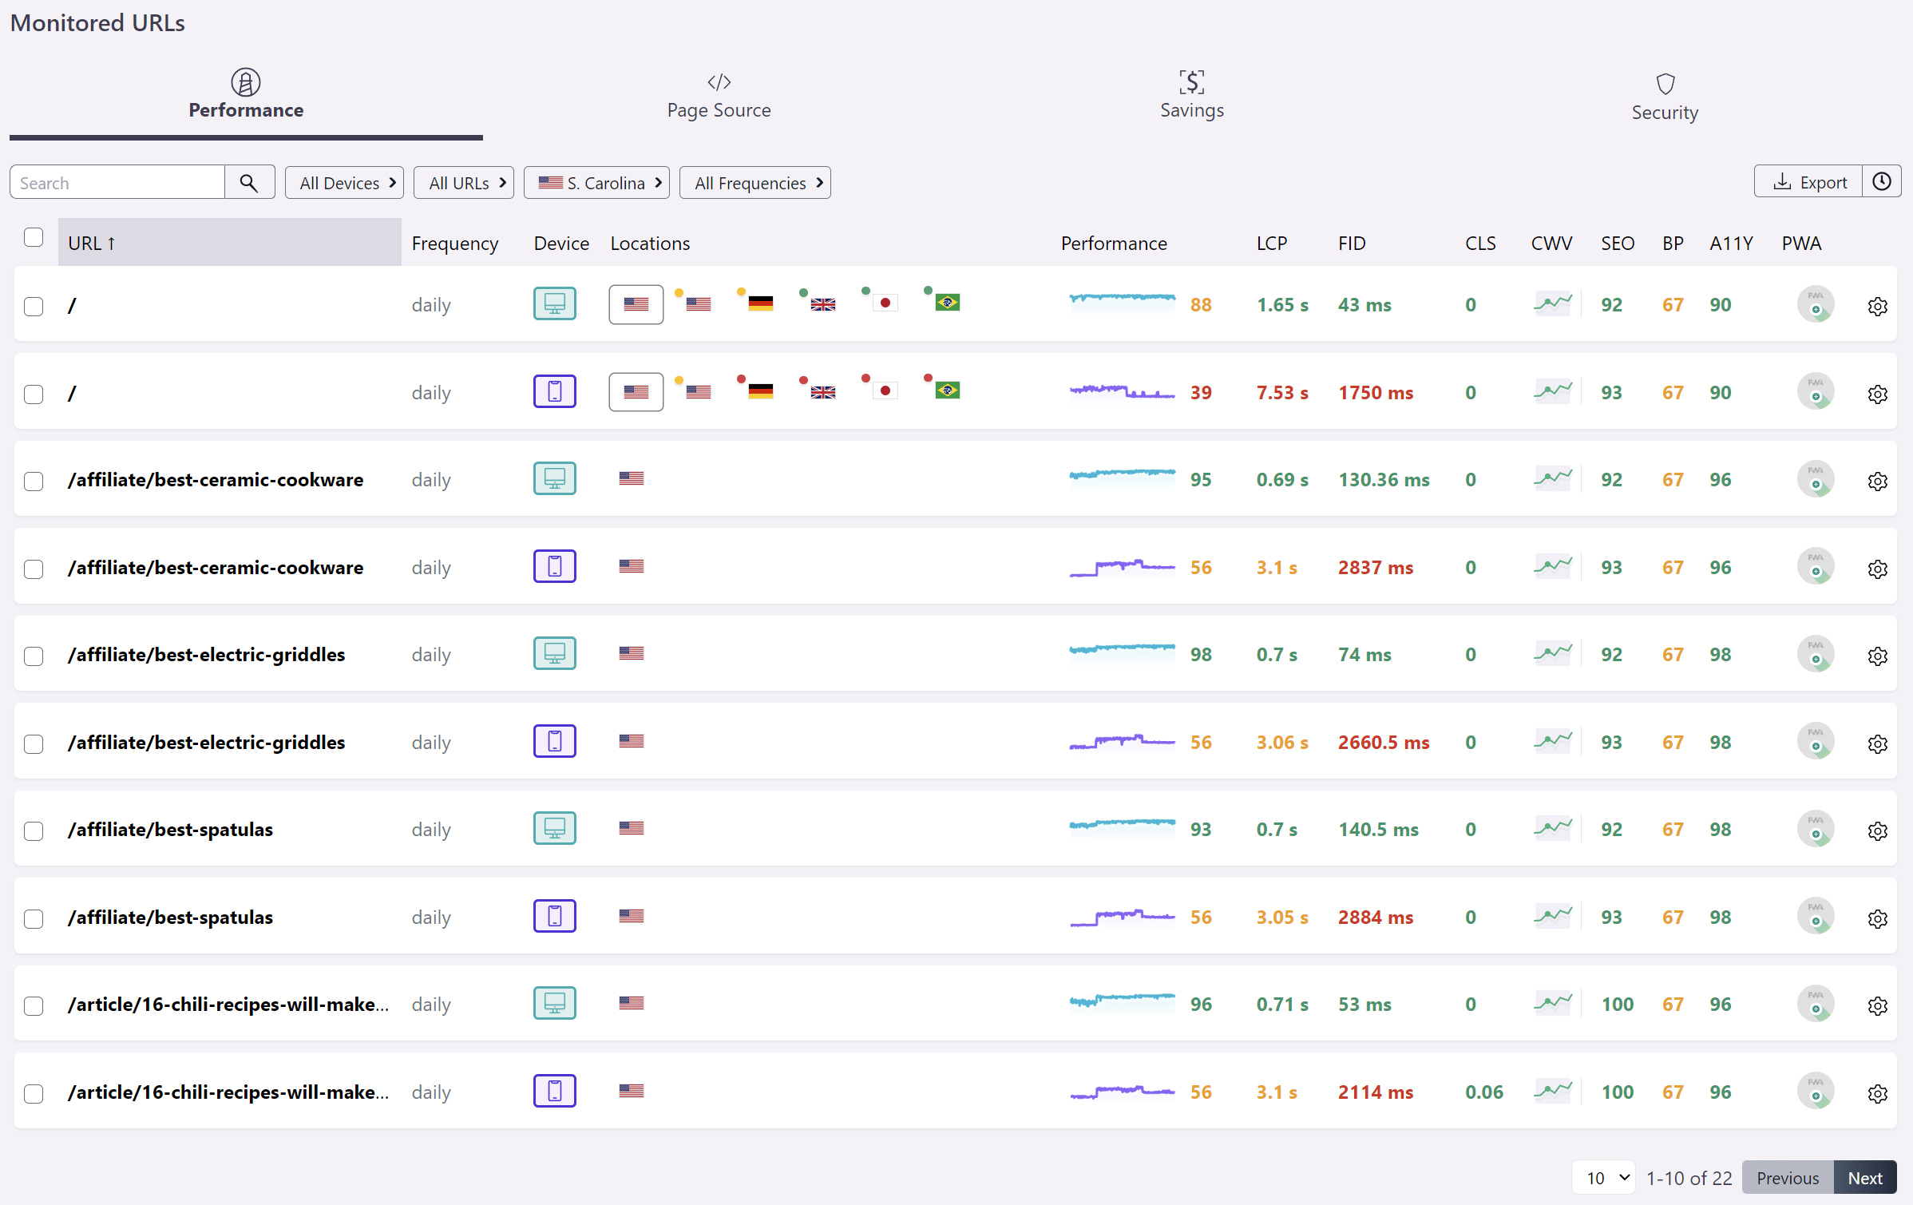The image size is (1913, 1205).
Task: Go to Next page of results
Action: [1865, 1178]
